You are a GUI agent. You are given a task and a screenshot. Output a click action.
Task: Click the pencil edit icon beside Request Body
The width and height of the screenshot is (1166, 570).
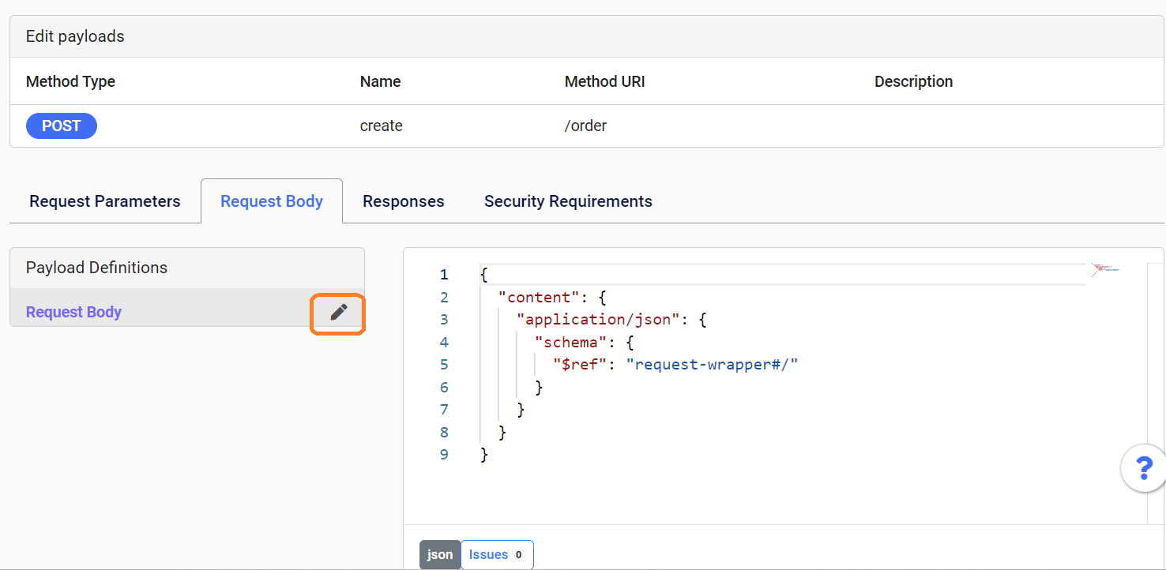coord(339,313)
